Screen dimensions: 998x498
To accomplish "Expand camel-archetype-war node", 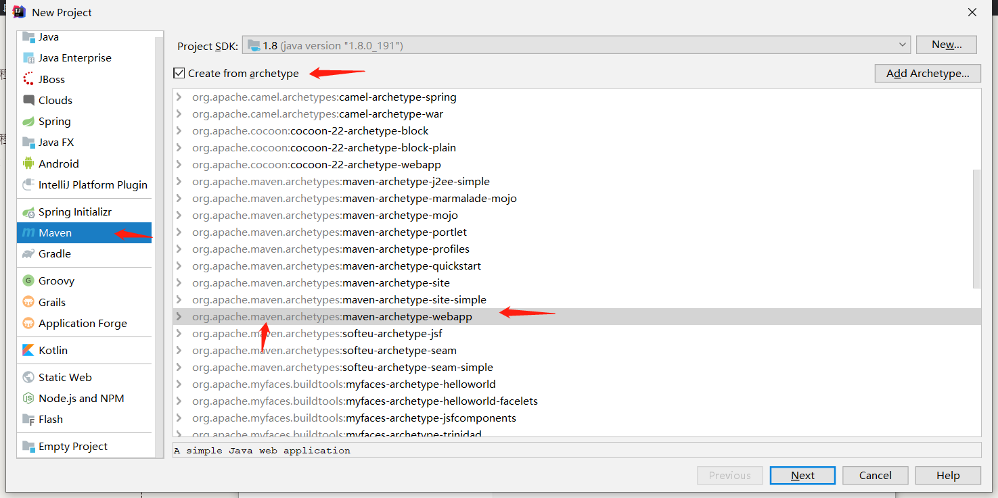I will tap(179, 114).
